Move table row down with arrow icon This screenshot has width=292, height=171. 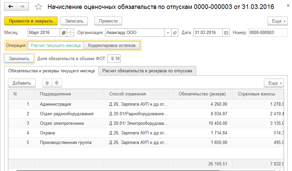(56, 83)
